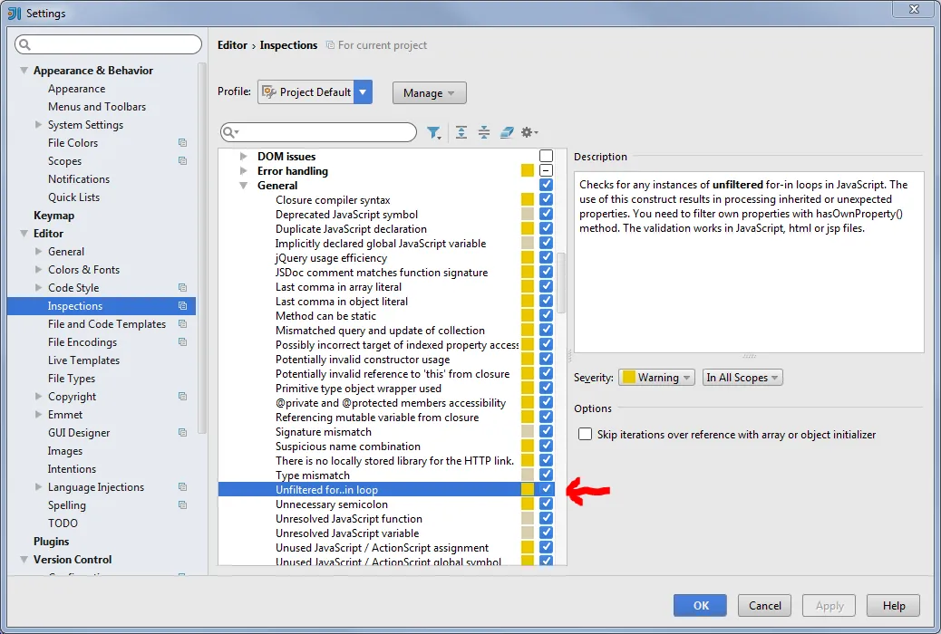Click the project-level icon beside Spelling

(182, 505)
